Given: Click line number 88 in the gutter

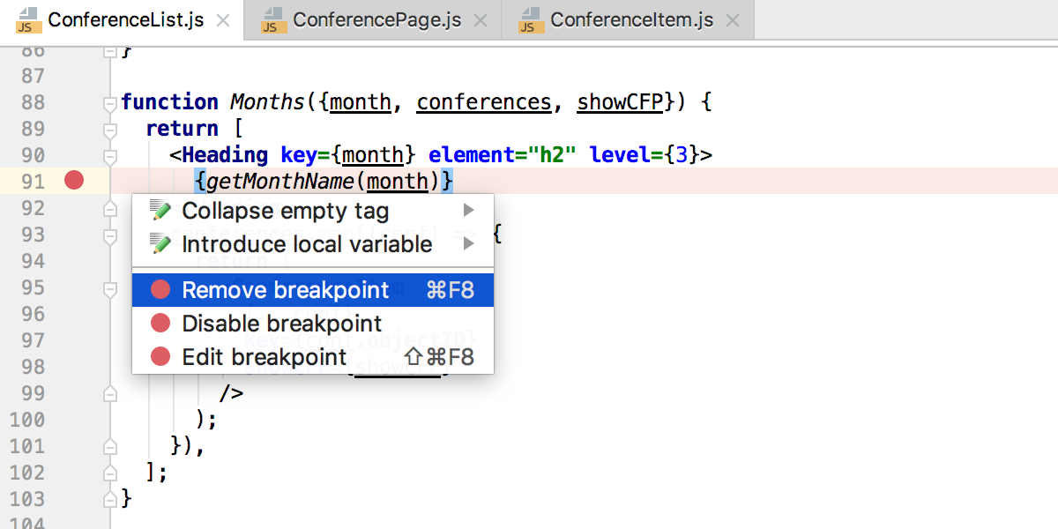Looking at the screenshot, I should coord(33,102).
